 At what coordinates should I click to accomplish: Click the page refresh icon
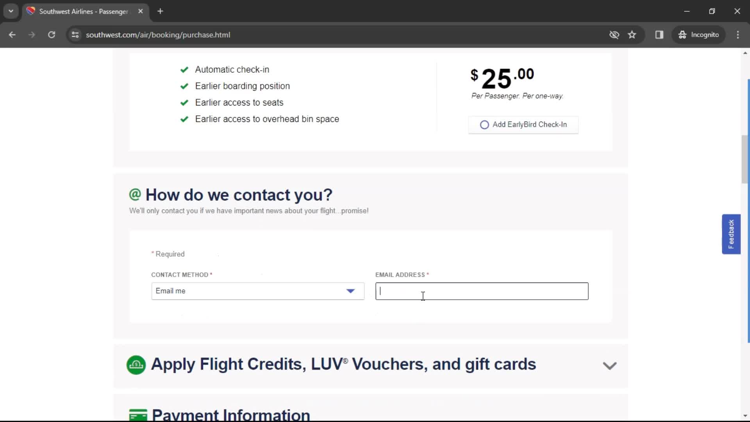pyautogui.click(x=51, y=34)
